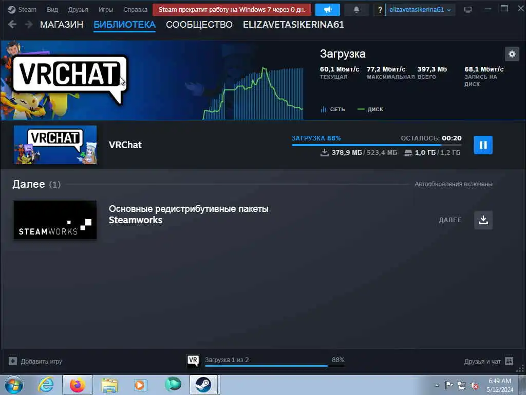This screenshot has height=395, width=526.
Task: Open the Windows Start button
Action: (14, 385)
